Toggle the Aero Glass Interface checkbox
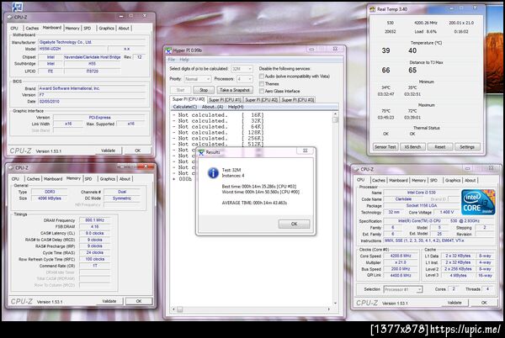Screen dimensions: 505x338 (262, 91)
